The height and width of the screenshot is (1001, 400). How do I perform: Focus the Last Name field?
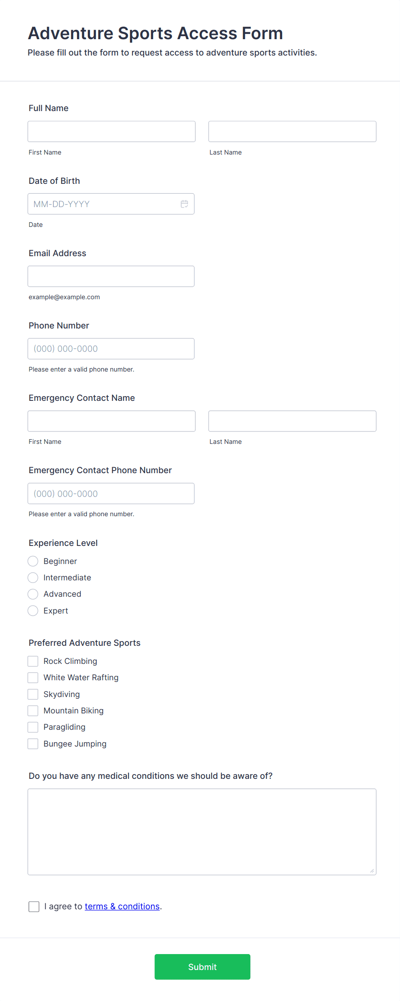coord(292,131)
